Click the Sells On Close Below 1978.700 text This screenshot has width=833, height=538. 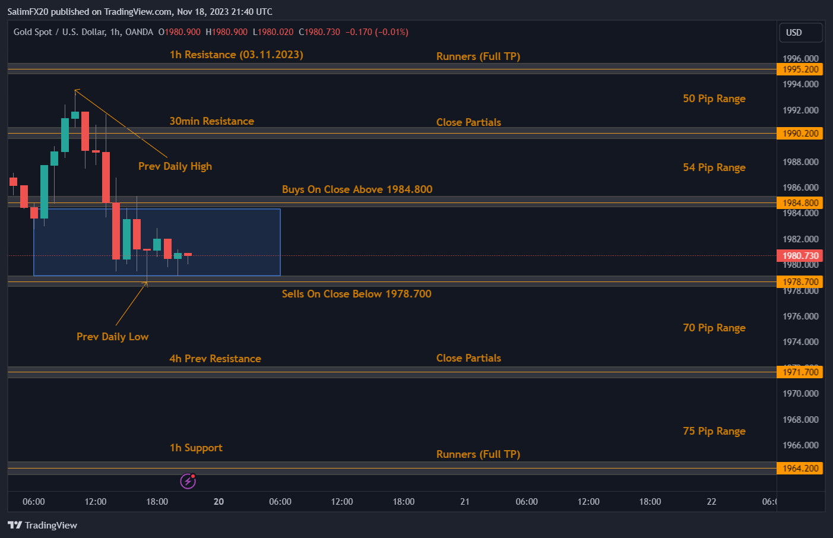click(356, 293)
